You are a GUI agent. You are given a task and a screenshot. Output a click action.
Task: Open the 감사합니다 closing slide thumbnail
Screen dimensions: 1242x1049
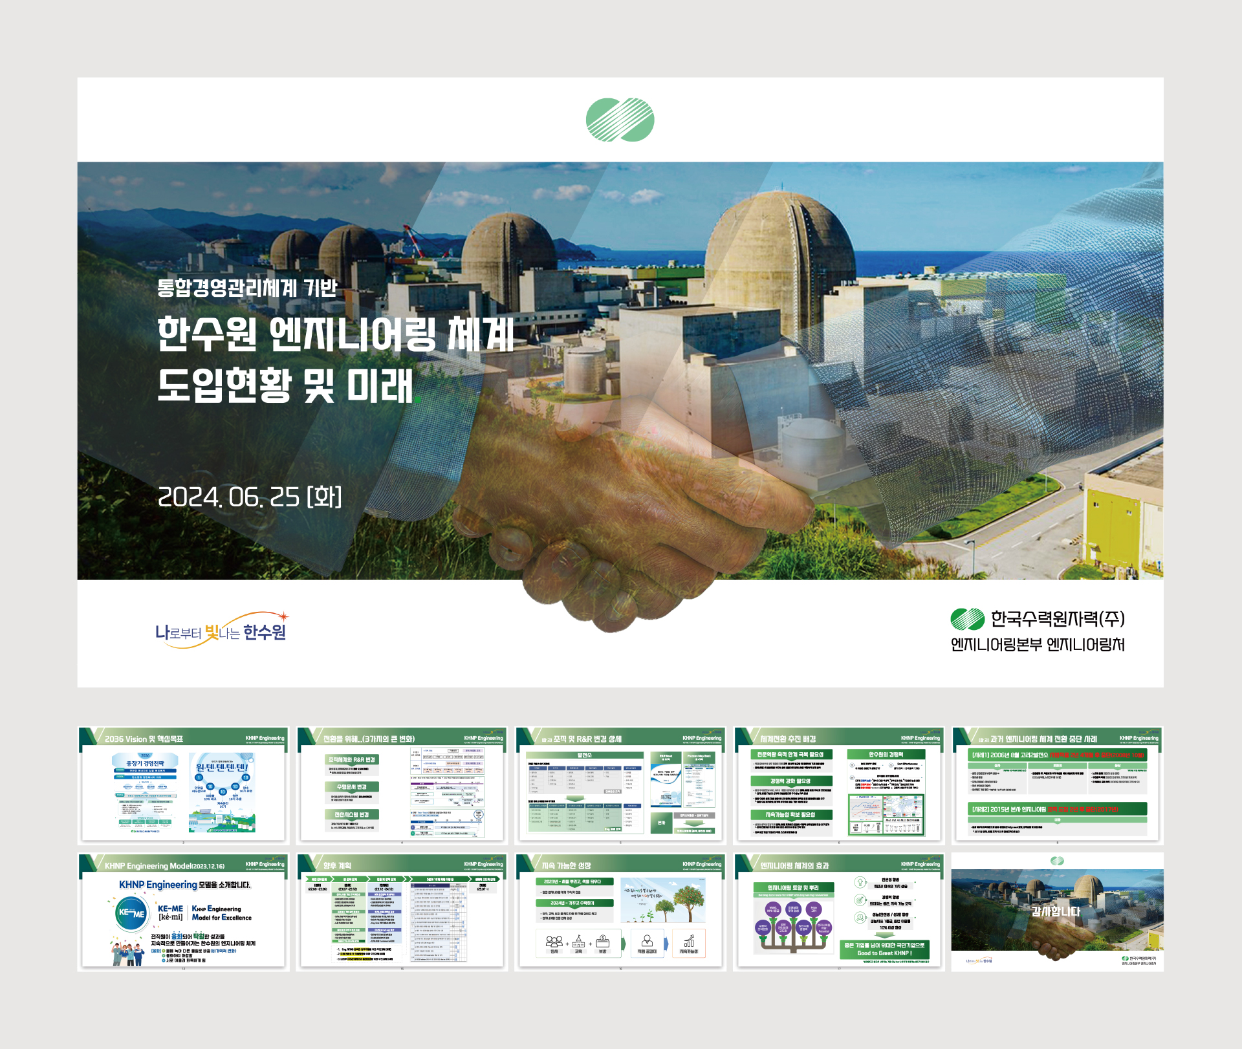point(1057,912)
